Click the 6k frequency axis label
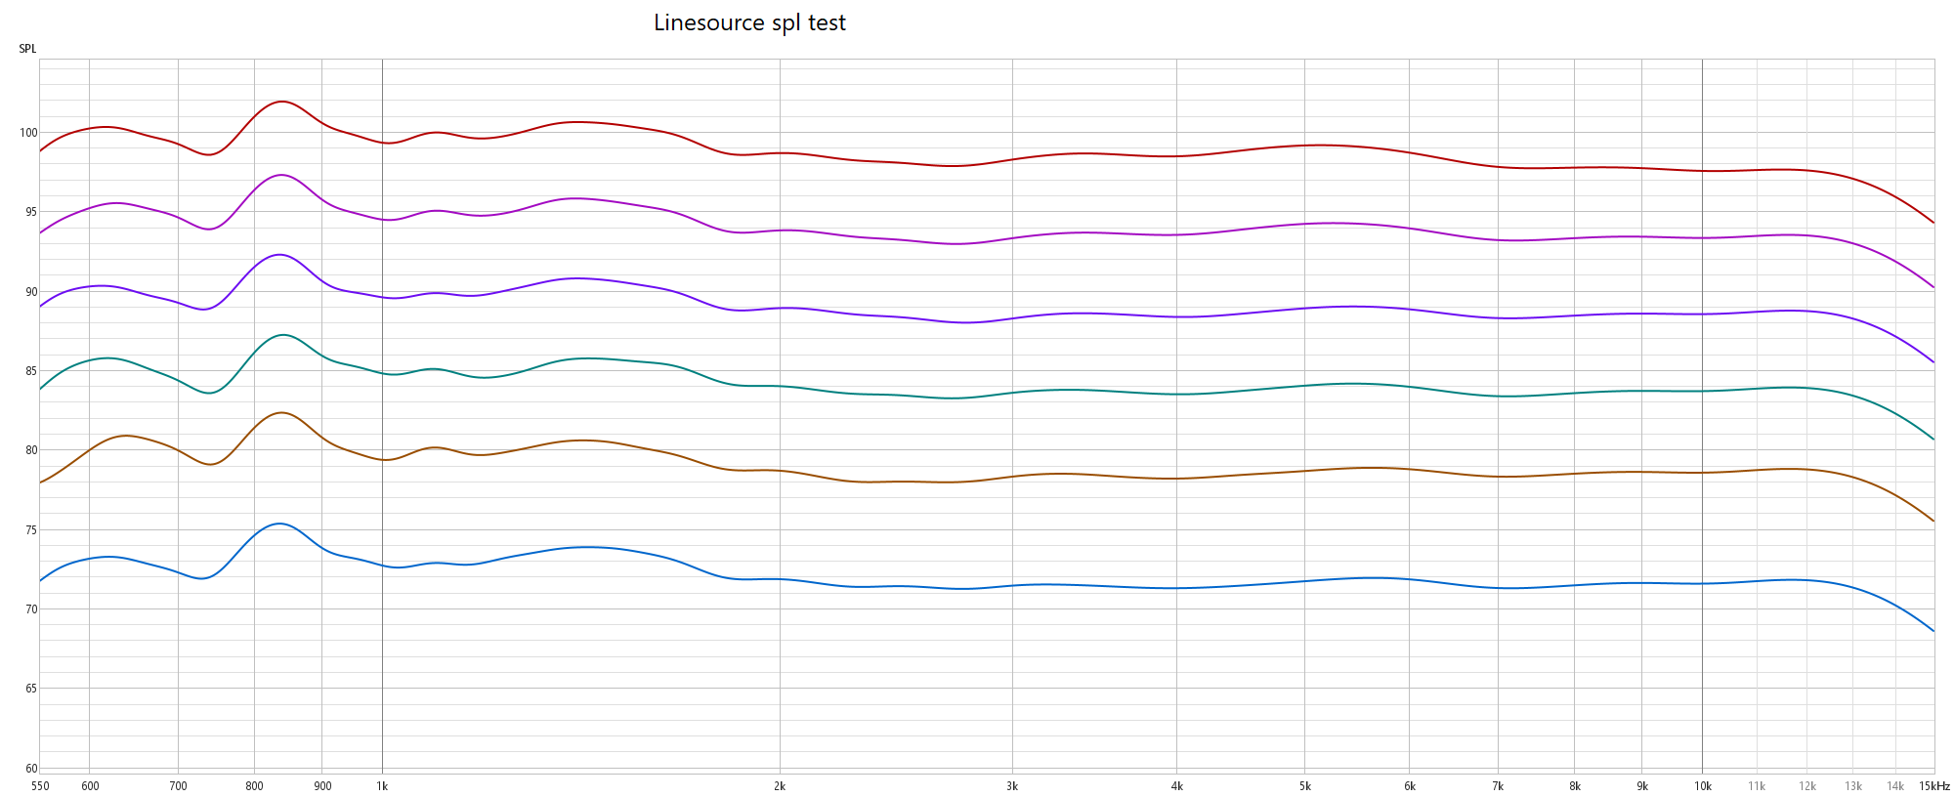The image size is (1954, 797). (x=1410, y=786)
